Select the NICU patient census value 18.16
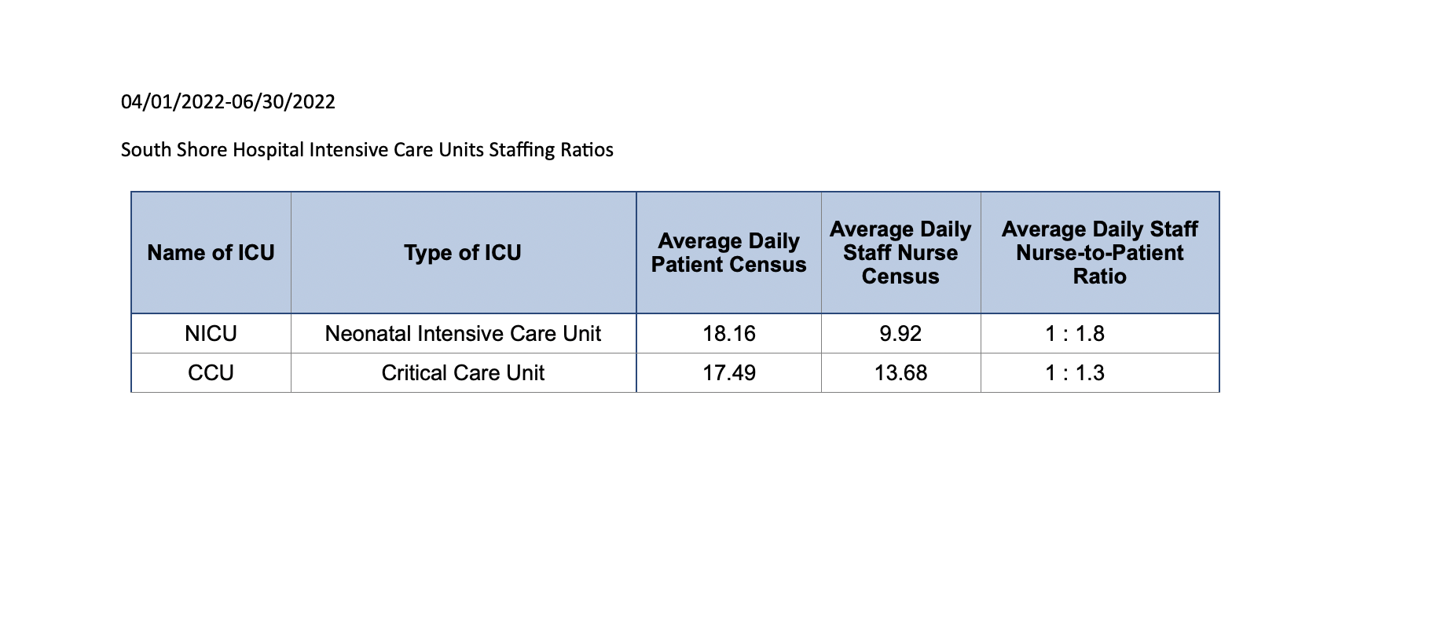Viewport: 1430px width, 641px height. [728, 334]
